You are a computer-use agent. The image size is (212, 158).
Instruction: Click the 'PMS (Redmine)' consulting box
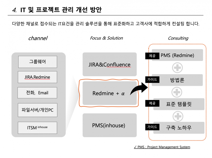177,55
